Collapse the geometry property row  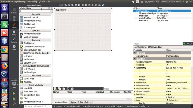pyautogui.click(x=134, y=68)
